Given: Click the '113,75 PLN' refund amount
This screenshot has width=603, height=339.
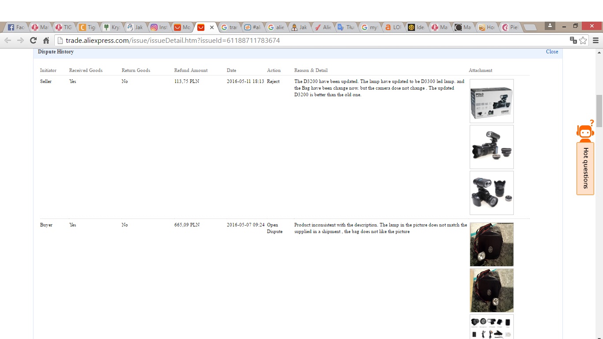Looking at the screenshot, I should pos(187,82).
